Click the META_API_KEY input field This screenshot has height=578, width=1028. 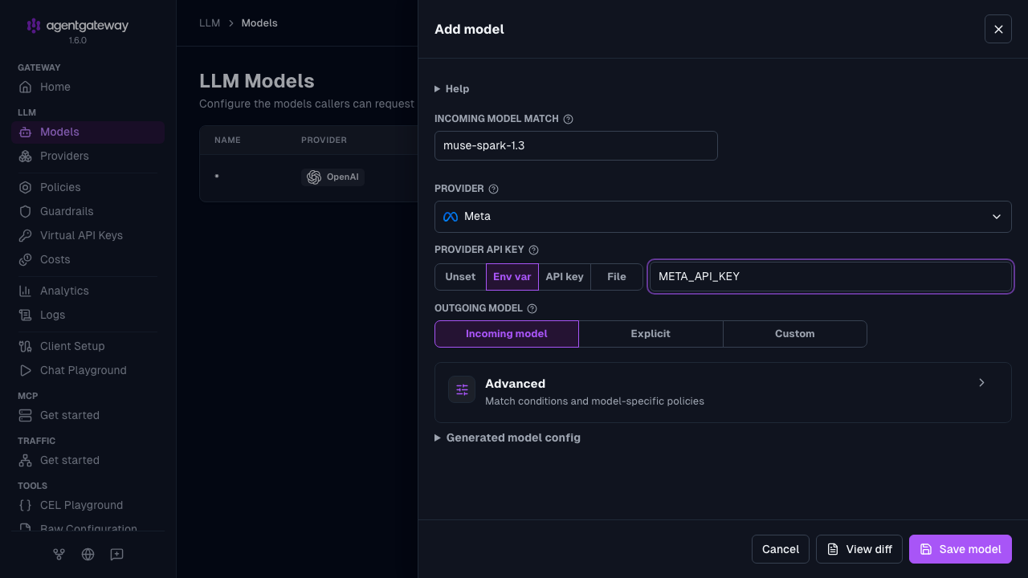(831, 276)
